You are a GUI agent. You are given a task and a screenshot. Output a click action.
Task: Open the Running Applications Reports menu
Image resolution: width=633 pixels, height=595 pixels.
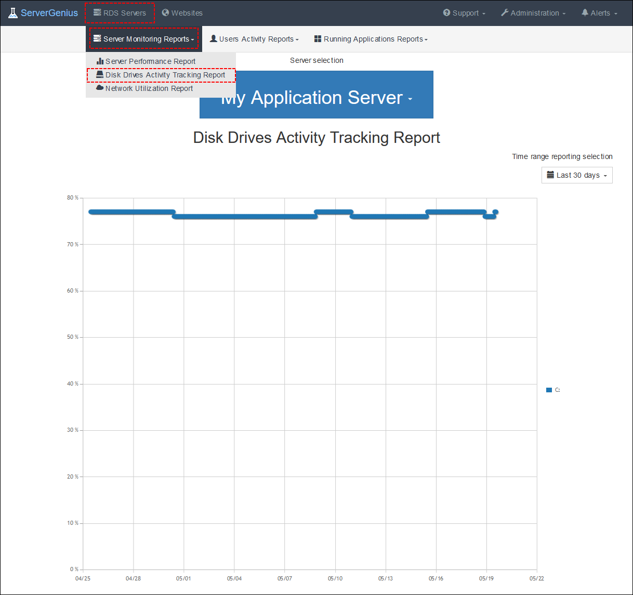[x=371, y=39]
